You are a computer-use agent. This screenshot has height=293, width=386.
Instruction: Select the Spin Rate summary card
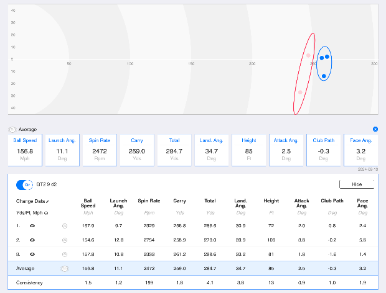[100, 150]
